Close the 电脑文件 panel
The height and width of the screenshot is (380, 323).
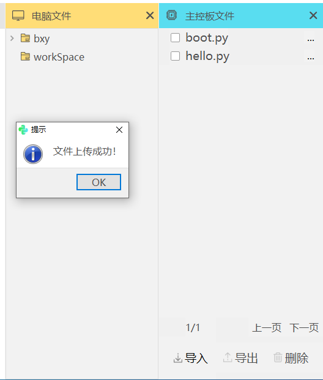pos(150,15)
